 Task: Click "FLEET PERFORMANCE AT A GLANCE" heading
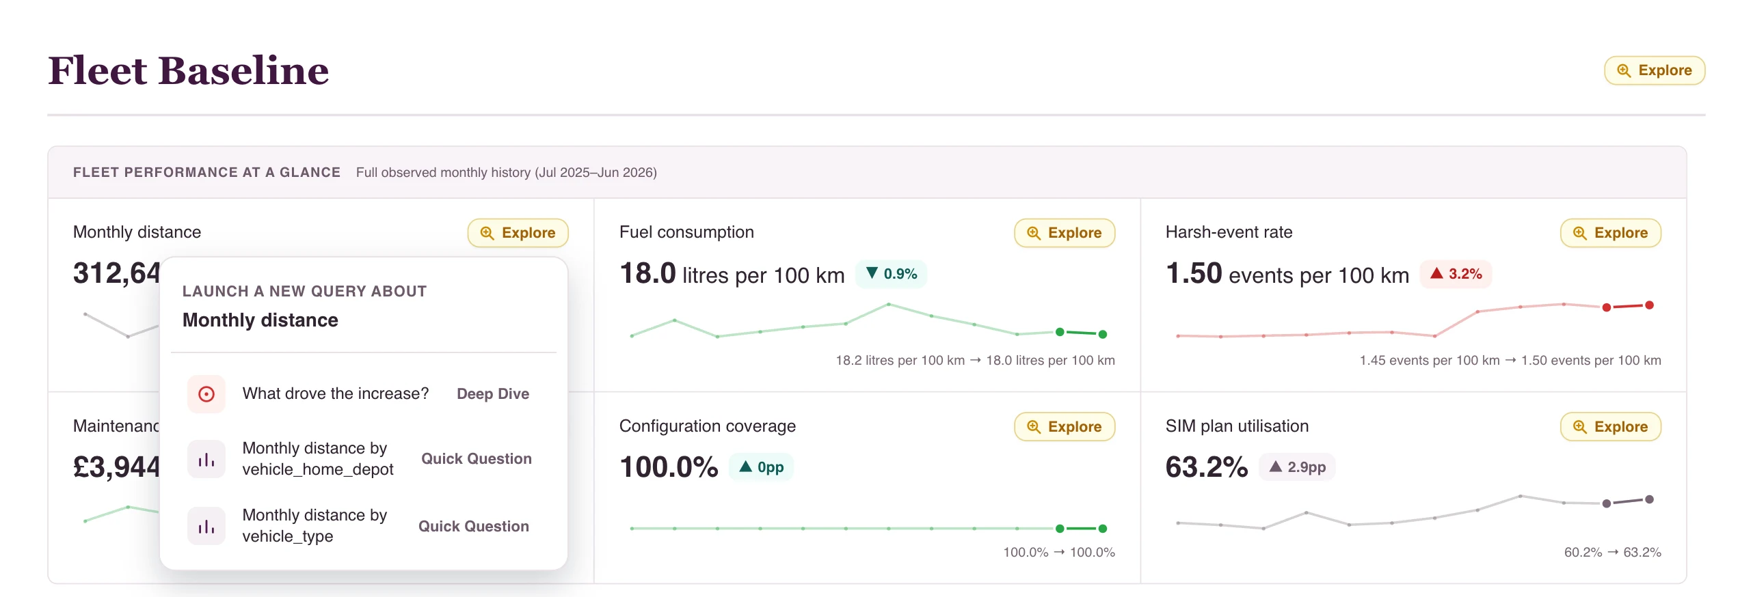(x=206, y=173)
